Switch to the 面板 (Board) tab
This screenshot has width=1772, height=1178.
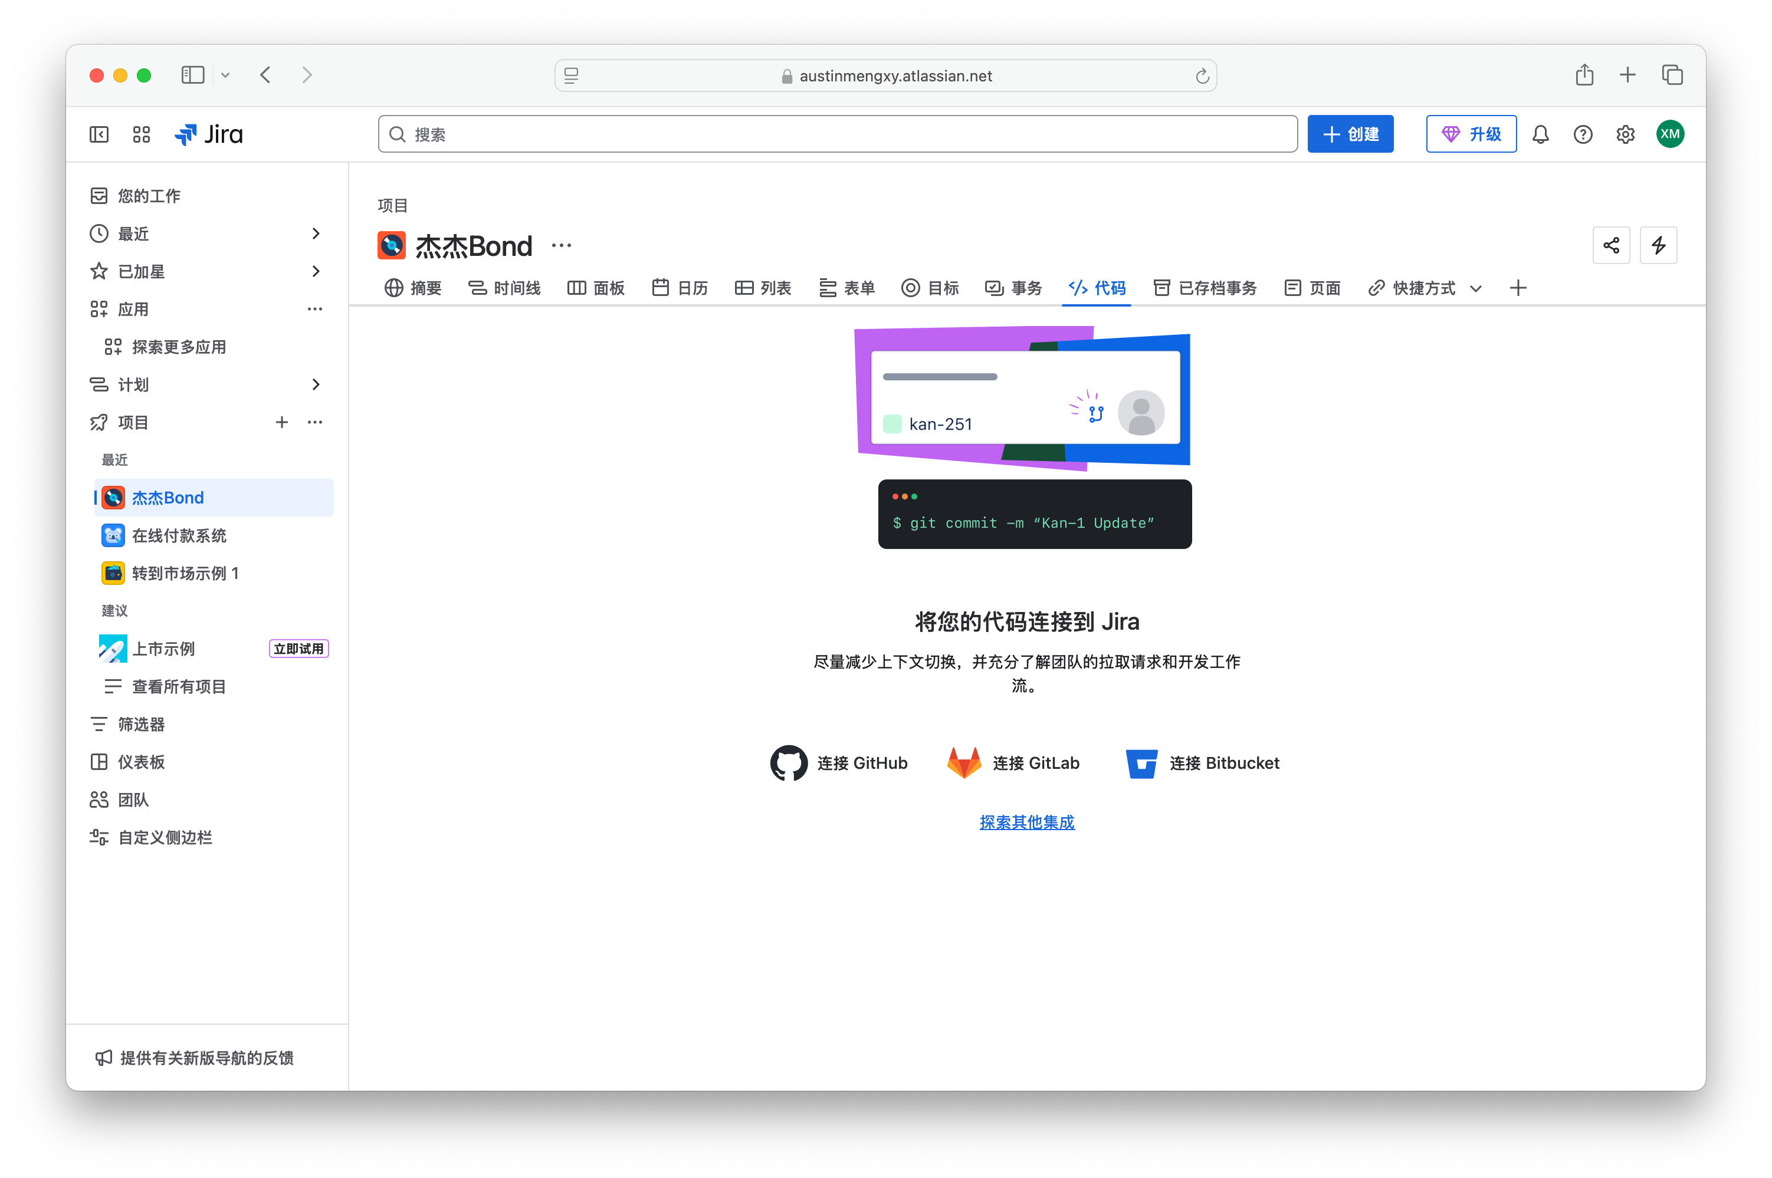pos(596,288)
